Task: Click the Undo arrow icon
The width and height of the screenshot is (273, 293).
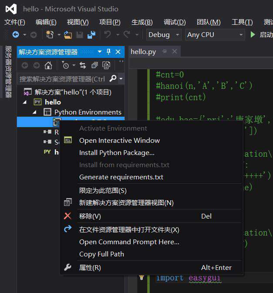Action: (108, 34)
